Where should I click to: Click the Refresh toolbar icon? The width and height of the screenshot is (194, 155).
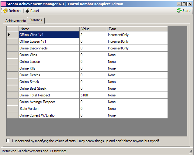point(5,11)
